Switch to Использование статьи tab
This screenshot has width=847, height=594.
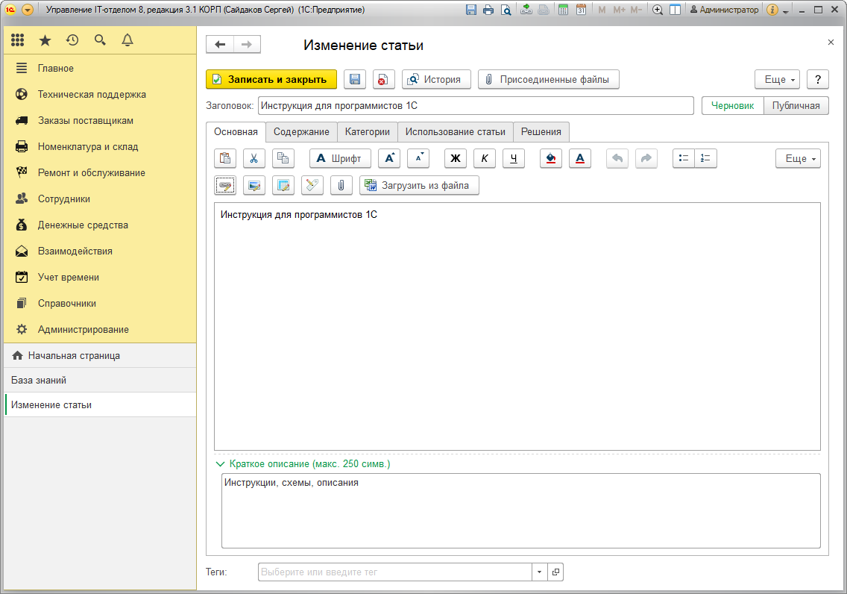click(x=456, y=132)
